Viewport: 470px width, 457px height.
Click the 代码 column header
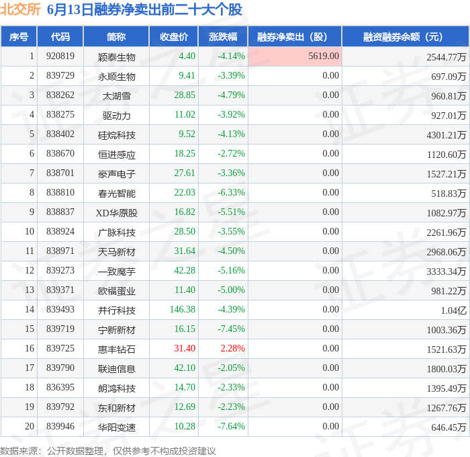point(60,36)
